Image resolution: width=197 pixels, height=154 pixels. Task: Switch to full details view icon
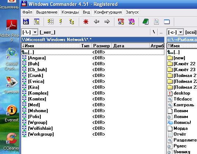61,22
